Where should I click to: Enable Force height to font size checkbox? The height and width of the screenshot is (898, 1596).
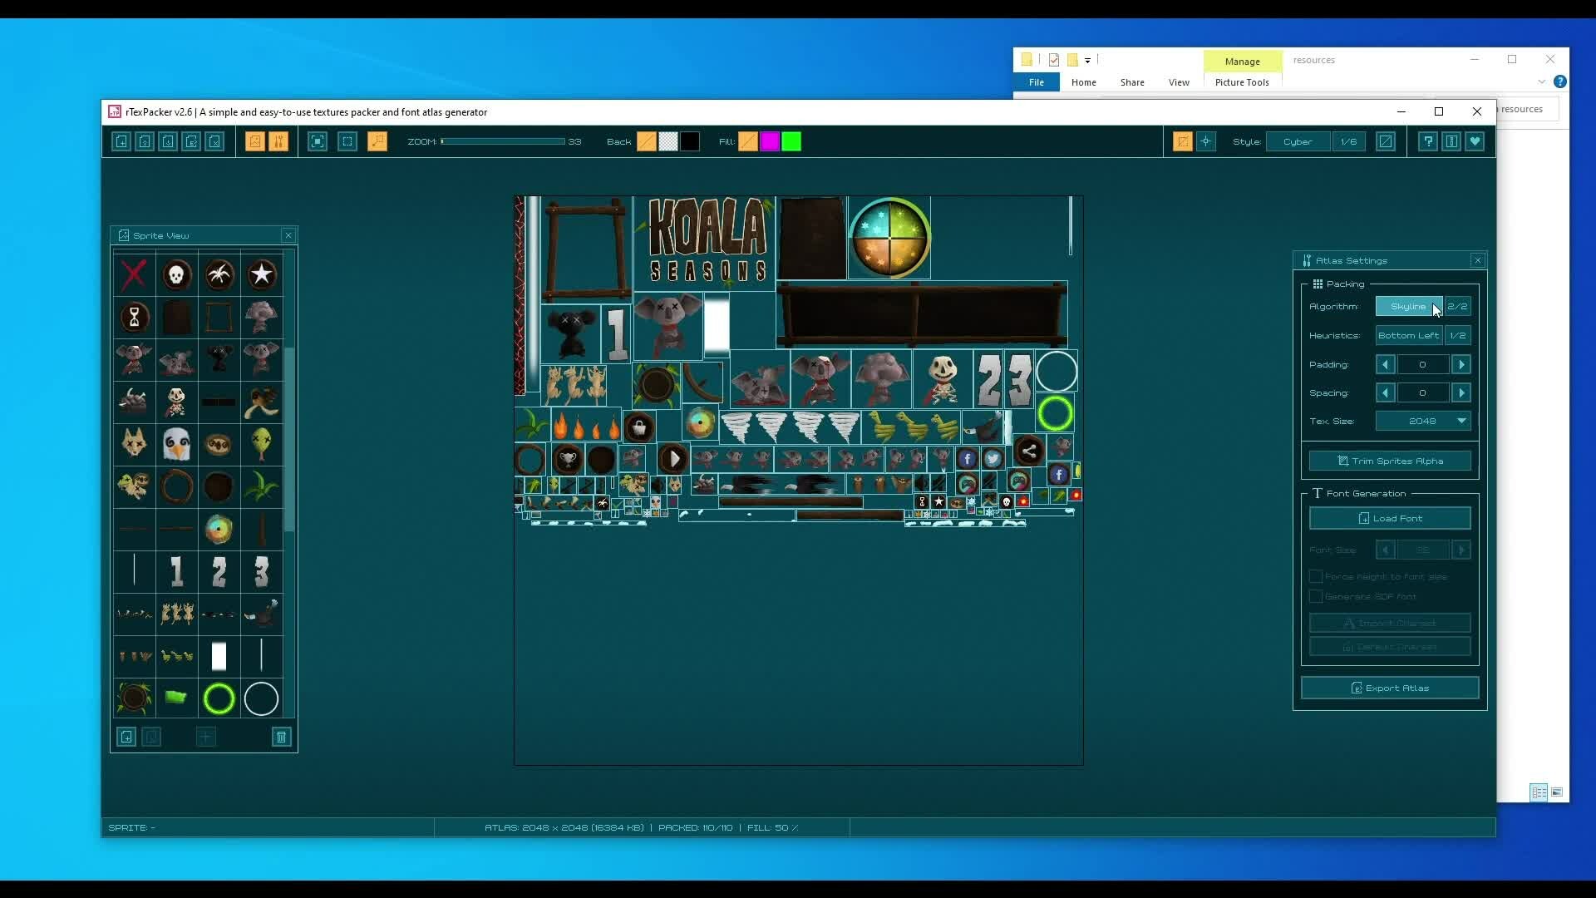pyautogui.click(x=1316, y=577)
